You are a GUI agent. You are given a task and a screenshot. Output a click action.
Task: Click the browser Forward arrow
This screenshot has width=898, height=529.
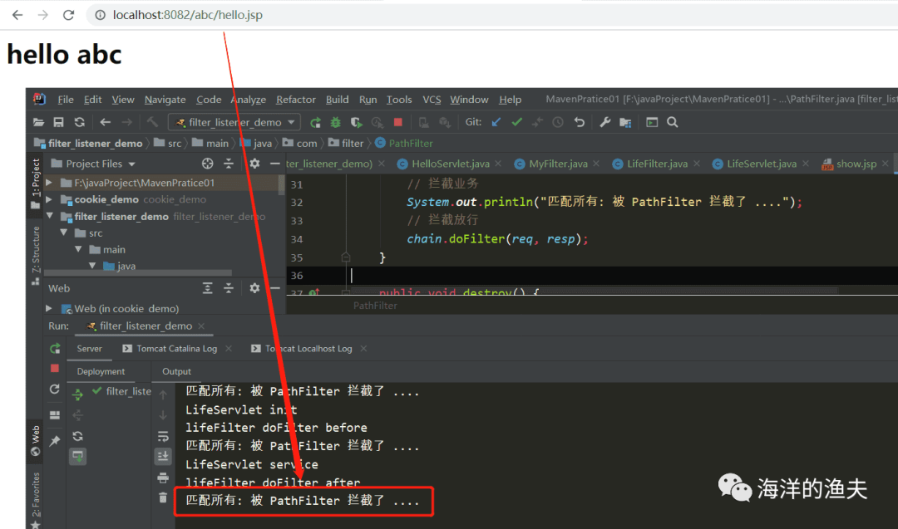click(43, 15)
